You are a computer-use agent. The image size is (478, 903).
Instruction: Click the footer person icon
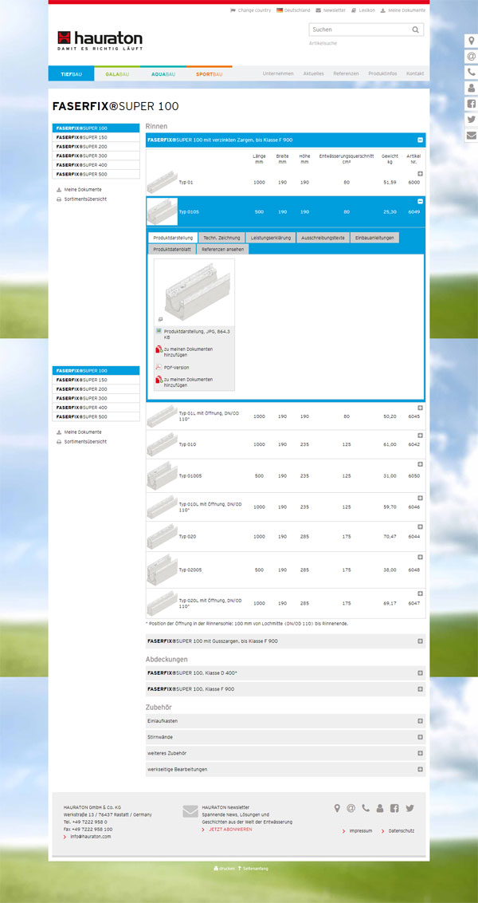coord(380,808)
